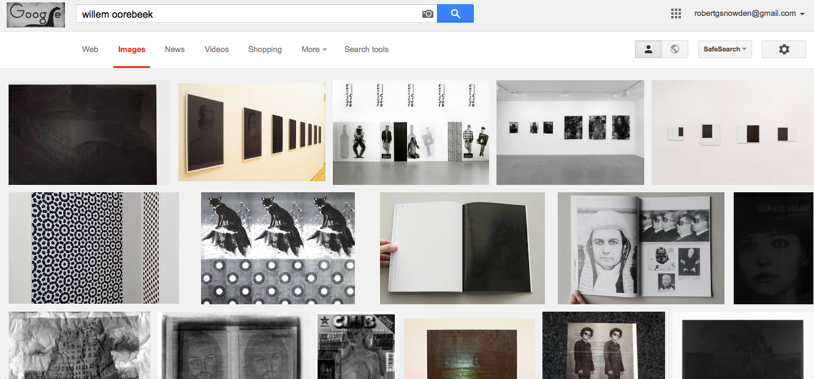Switch to personal results with person icon
The width and height of the screenshot is (814, 379).
pyautogui.click(x=649, y=50)
